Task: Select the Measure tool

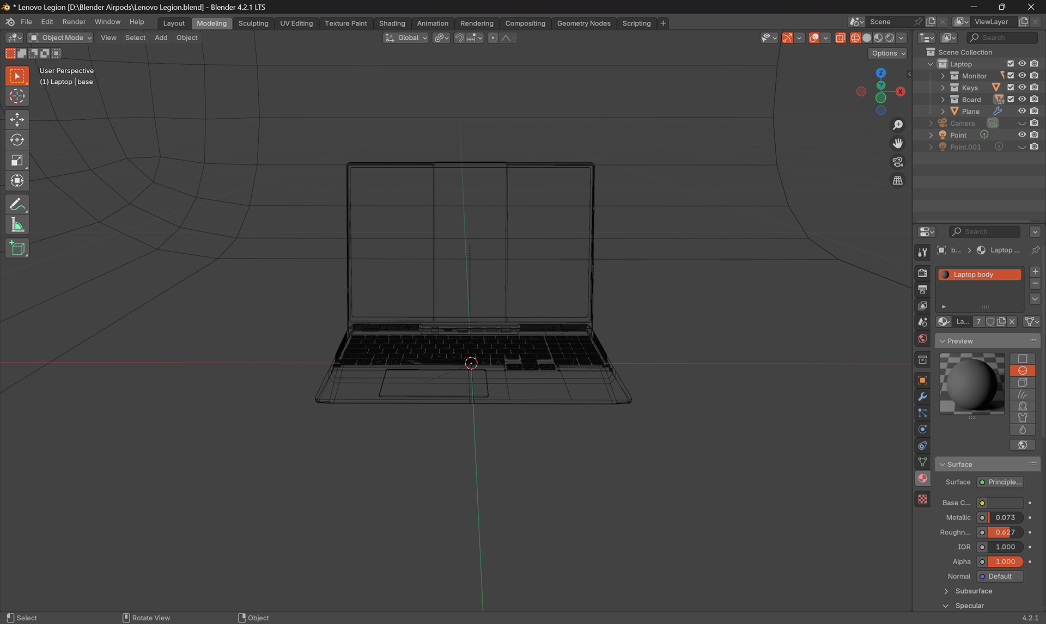Action: (x=17, y=225)
